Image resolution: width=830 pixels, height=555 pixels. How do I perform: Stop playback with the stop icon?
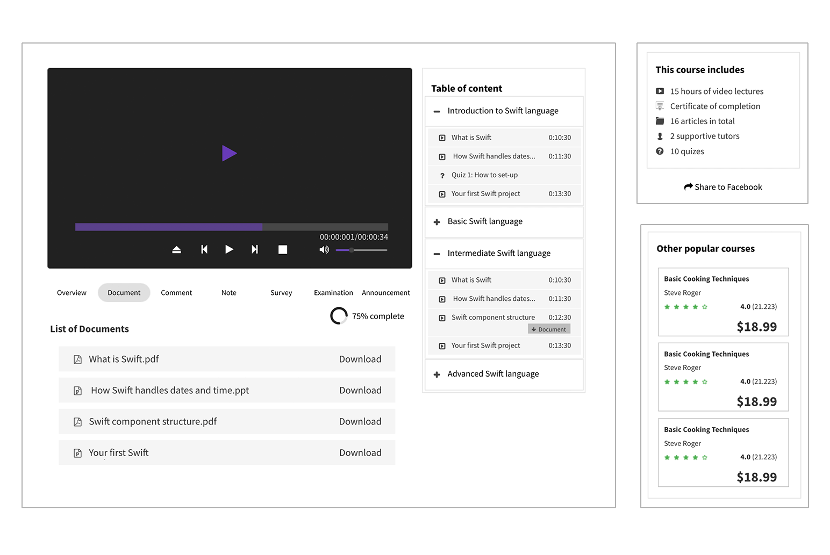(x=283, y=249)
